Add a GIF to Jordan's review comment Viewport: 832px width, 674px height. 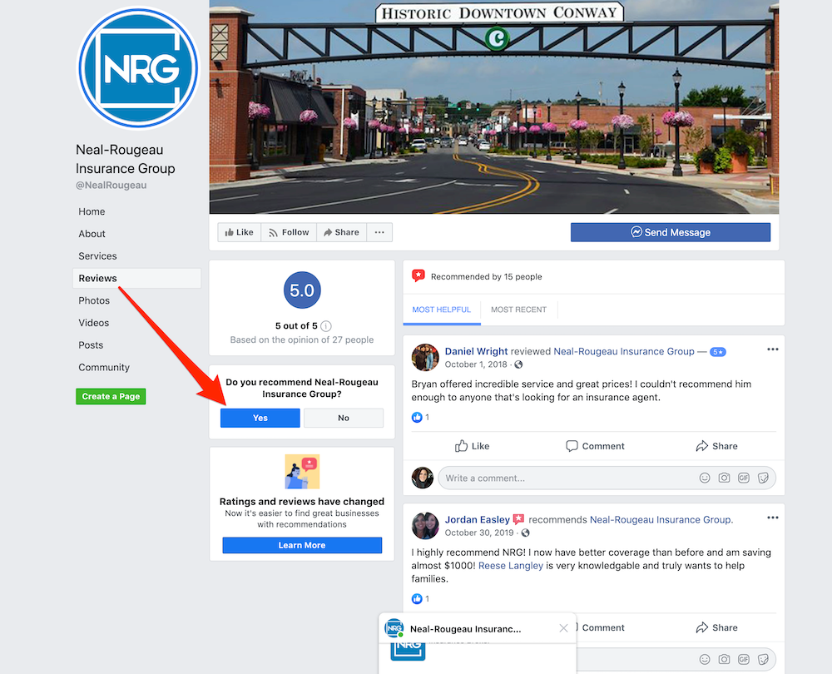[x=744, y=660]
